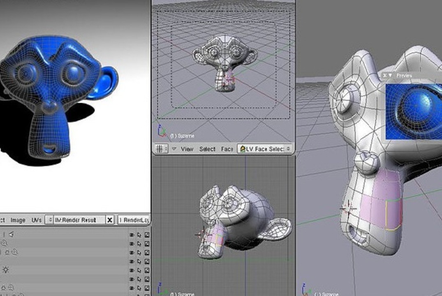
Task: Toggle selectability arrow on the camera outliner row
Action: (x=139, y=235)
